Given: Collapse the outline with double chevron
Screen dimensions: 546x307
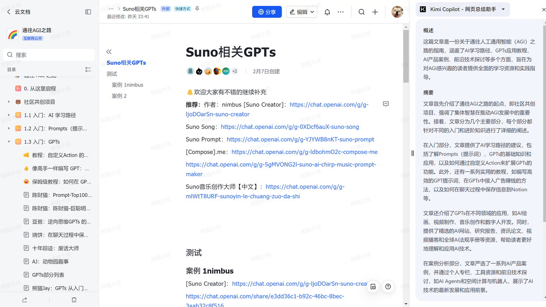Looking at the screenshot, I should coord(109,52).
